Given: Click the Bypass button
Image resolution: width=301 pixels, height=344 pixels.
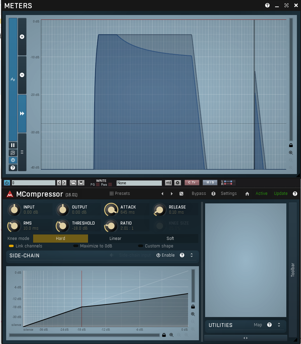Looking at the screenshot, I should 199,193.
